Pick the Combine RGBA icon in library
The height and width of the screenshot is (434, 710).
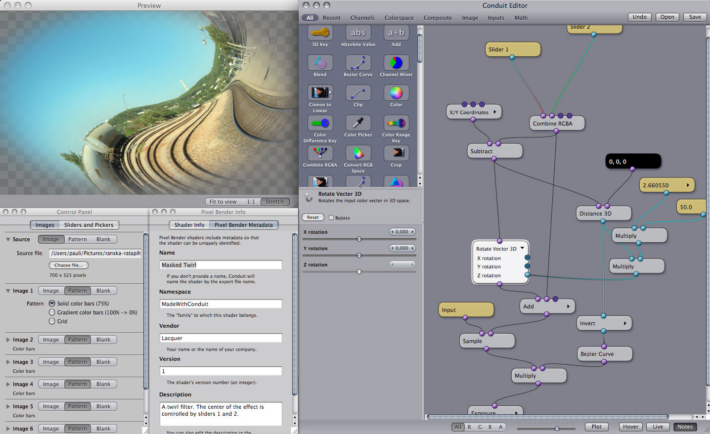320,153
